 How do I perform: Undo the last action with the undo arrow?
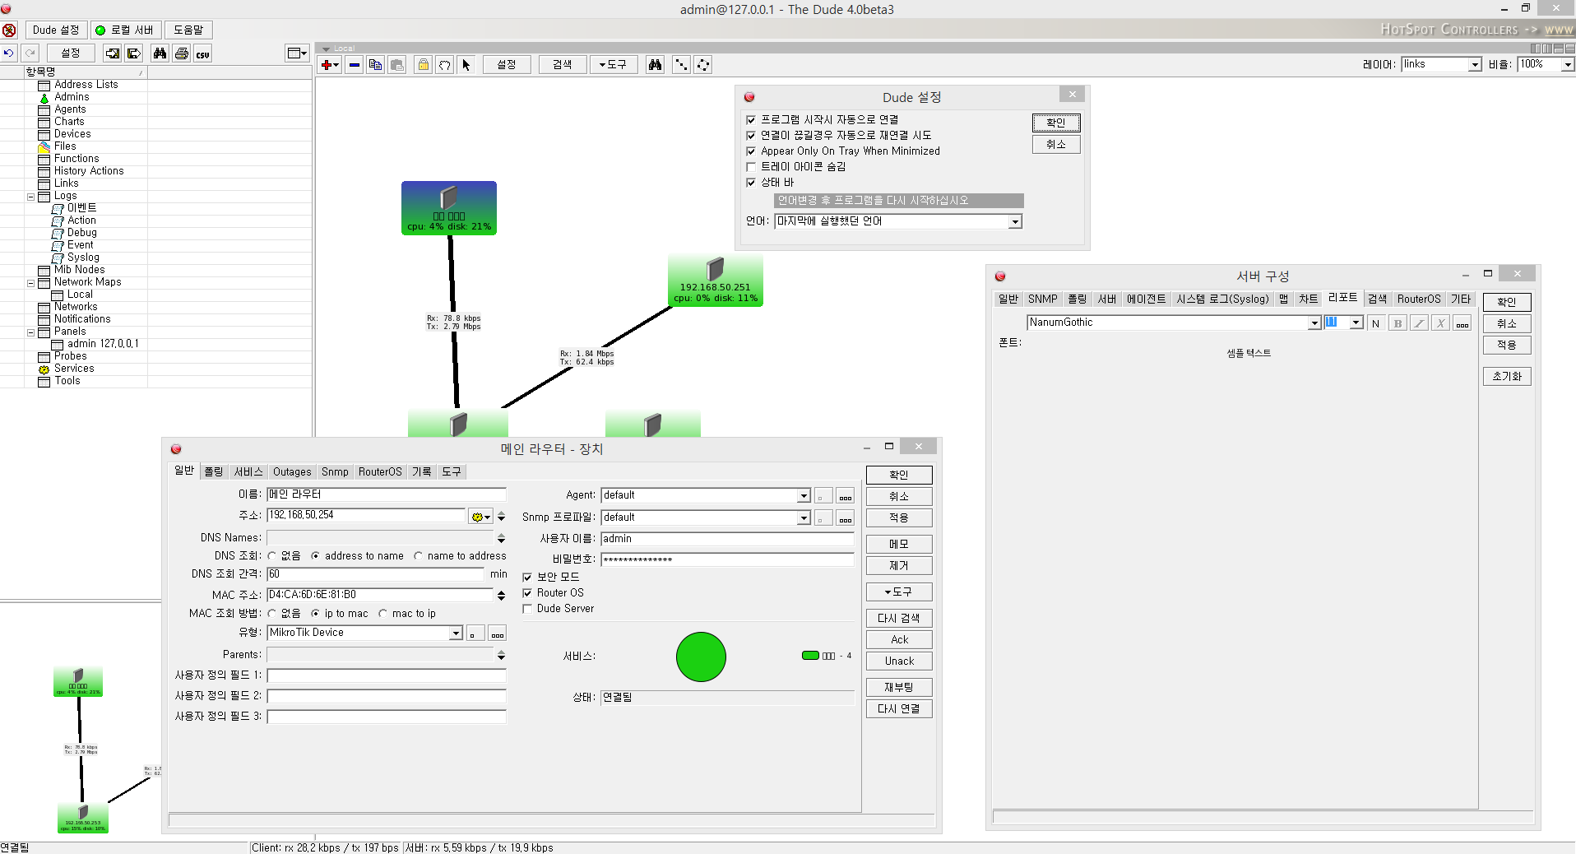point(9,53)
